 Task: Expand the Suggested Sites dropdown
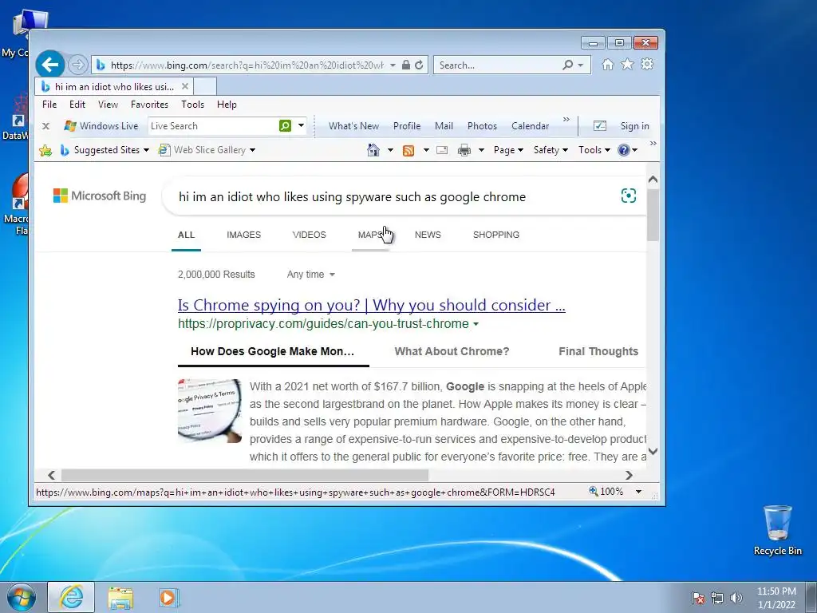[147, 150]
